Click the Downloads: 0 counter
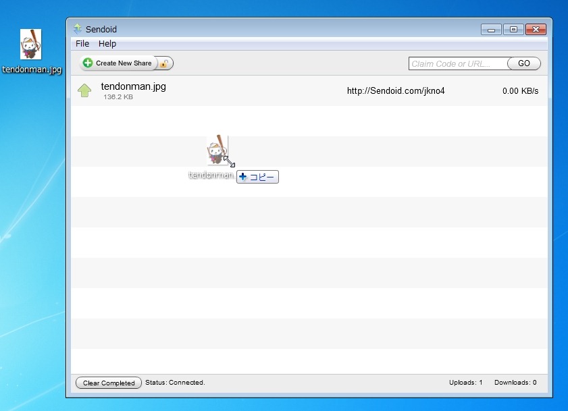The image size is (568, 411). [515, 383]
